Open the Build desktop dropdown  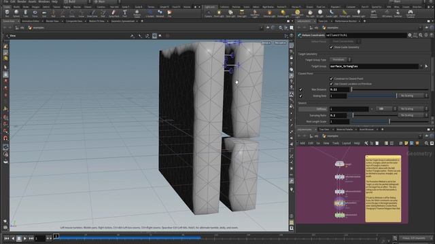(75, 1)
